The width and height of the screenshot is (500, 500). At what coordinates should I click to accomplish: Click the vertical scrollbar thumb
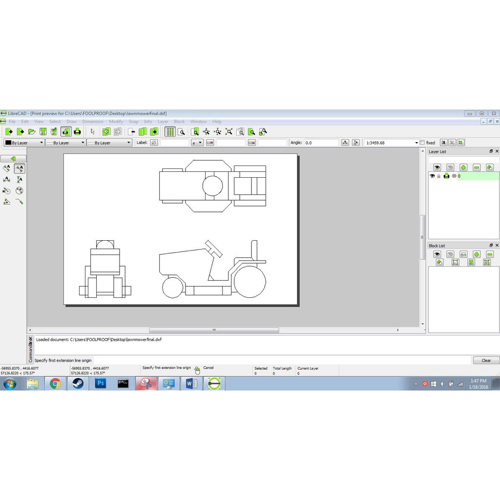422,237
